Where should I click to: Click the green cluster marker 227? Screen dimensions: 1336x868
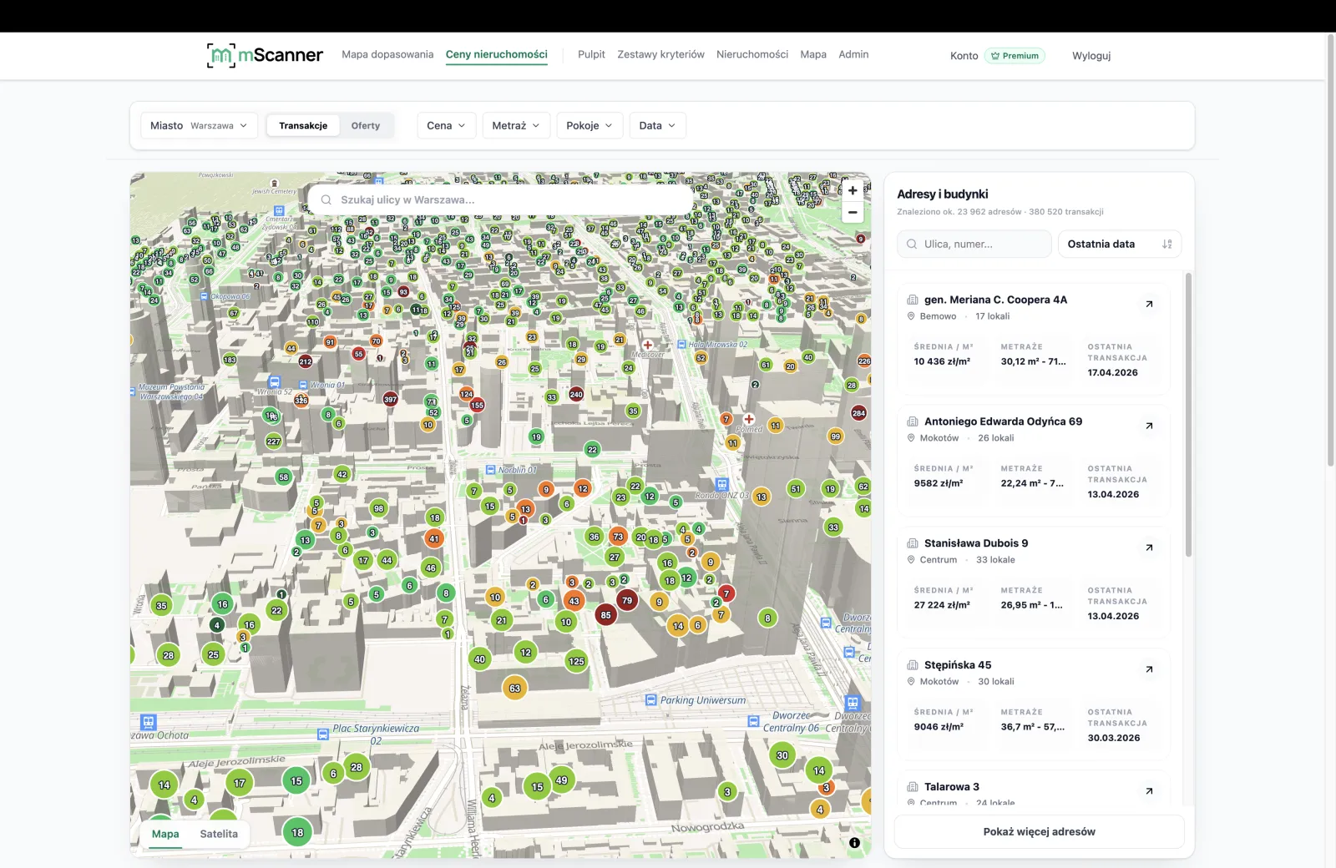click(x=273, y=442)
